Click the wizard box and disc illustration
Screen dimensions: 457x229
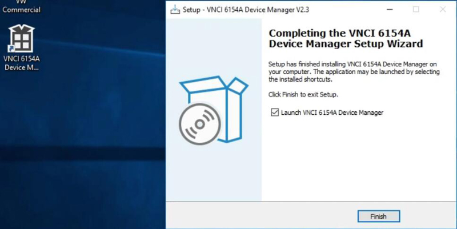pyautogui.click(x=213, y=110)
